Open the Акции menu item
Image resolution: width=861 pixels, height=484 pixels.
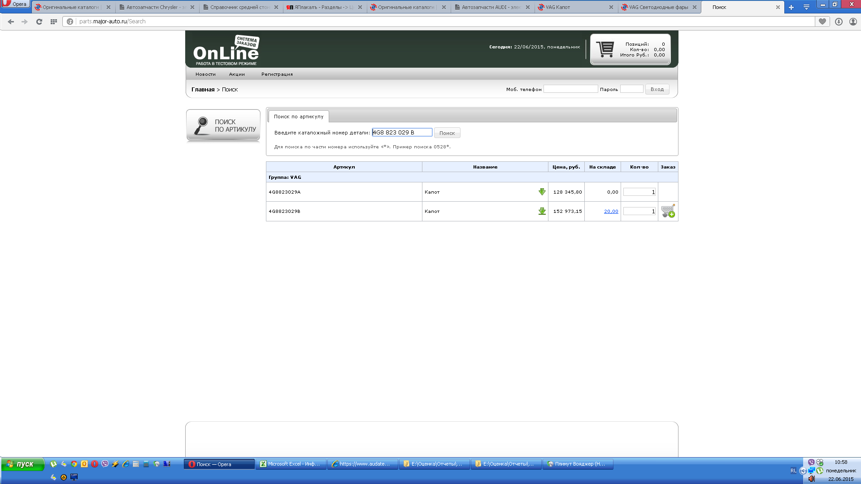(x=237, y=74)
